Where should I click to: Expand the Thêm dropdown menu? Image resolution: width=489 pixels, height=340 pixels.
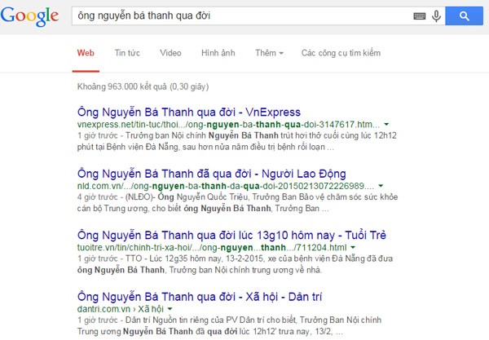(x=269, y=53)
